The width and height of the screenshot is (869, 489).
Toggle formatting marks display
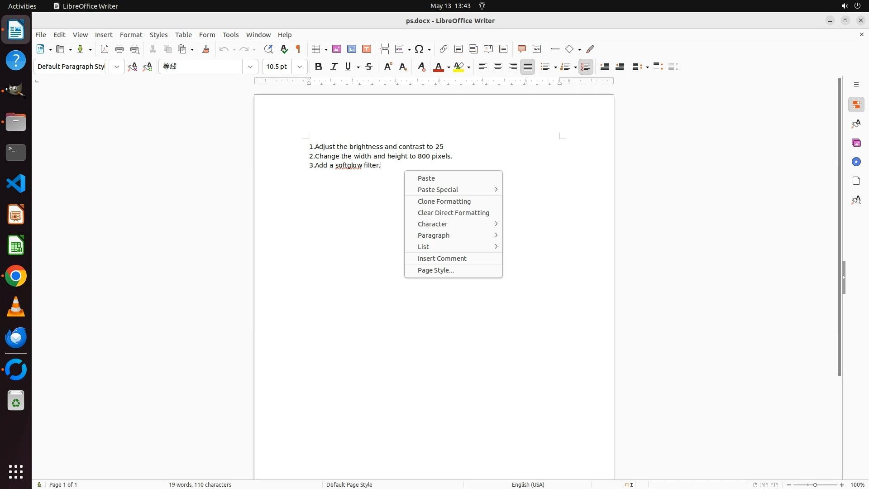(298, 49)
